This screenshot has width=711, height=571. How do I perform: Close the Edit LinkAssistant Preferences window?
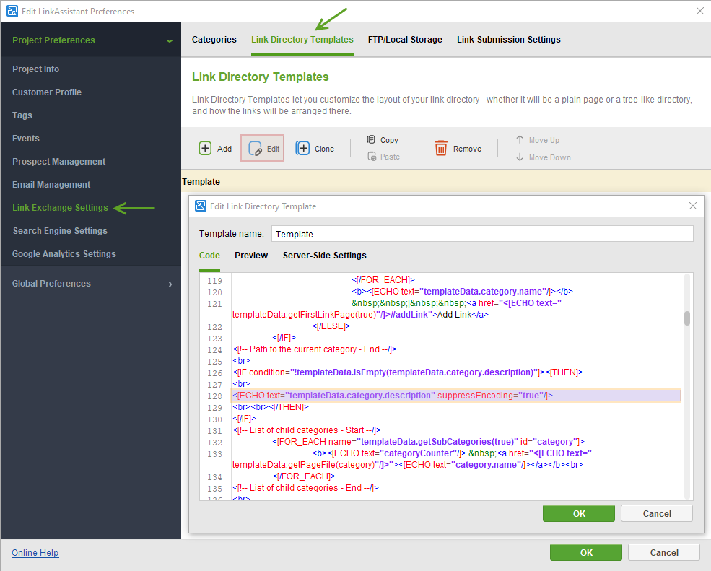point(699,11)
